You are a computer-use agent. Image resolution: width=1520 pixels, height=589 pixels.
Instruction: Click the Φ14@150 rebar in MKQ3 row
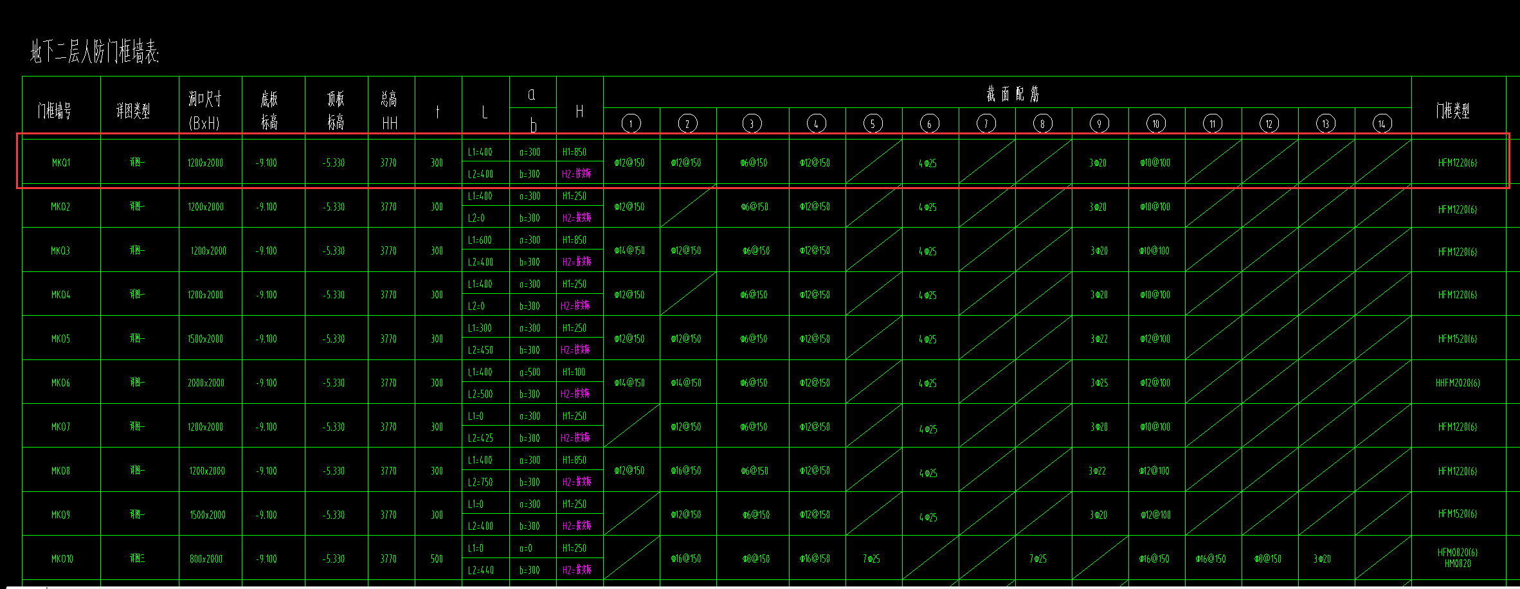coord(629,251)
